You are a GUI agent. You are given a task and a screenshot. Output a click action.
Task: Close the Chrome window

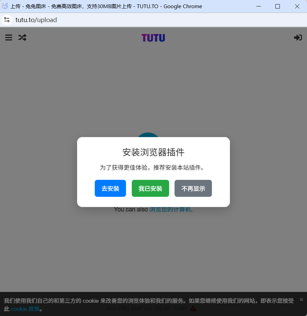(x=297, y=6)
